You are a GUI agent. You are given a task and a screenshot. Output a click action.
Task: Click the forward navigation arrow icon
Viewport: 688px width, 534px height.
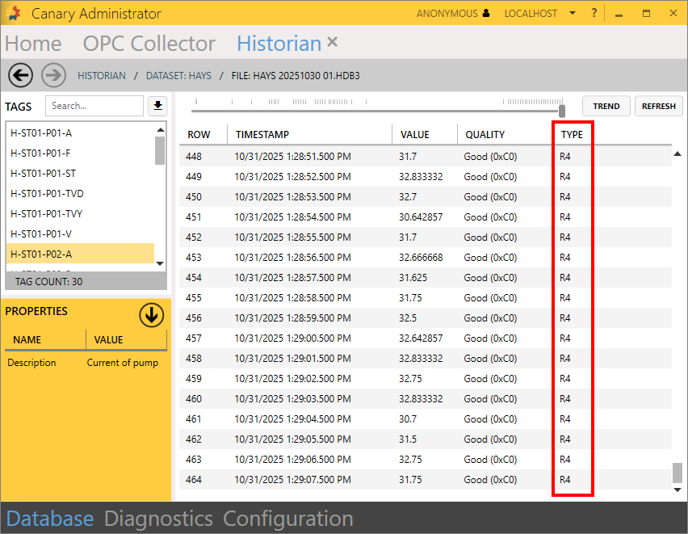tap(53, 75)
